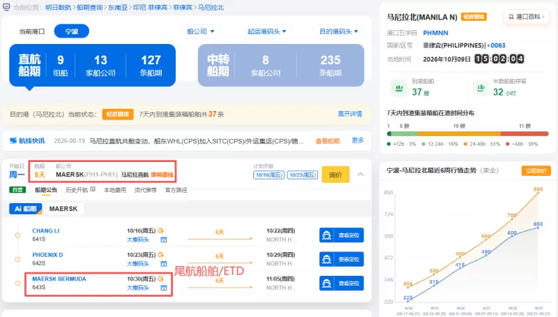Screen dimensions: 558x317
Task: Open the calendar icon in MAERSK BERMUDA row
Action: [x=164, y=288]
